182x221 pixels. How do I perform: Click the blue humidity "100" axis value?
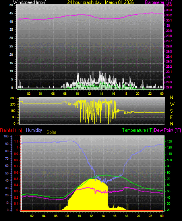click(x=6, y=137)
